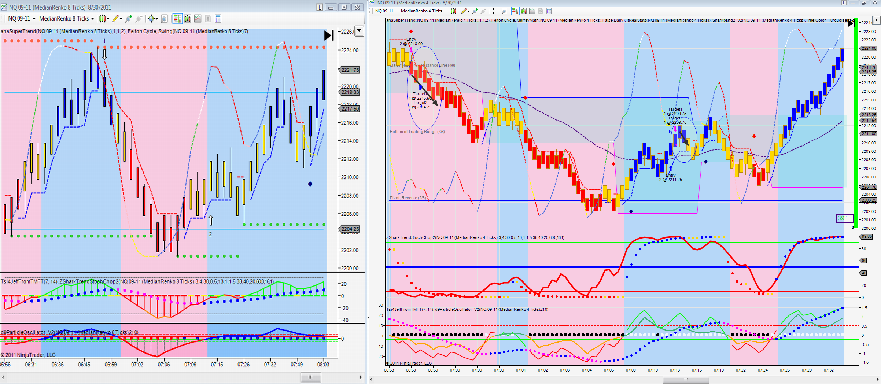The image size is (881, 384).
Task: Click the 2211.00 price marker in 4 Ticks chart
Action: (869, 134)
